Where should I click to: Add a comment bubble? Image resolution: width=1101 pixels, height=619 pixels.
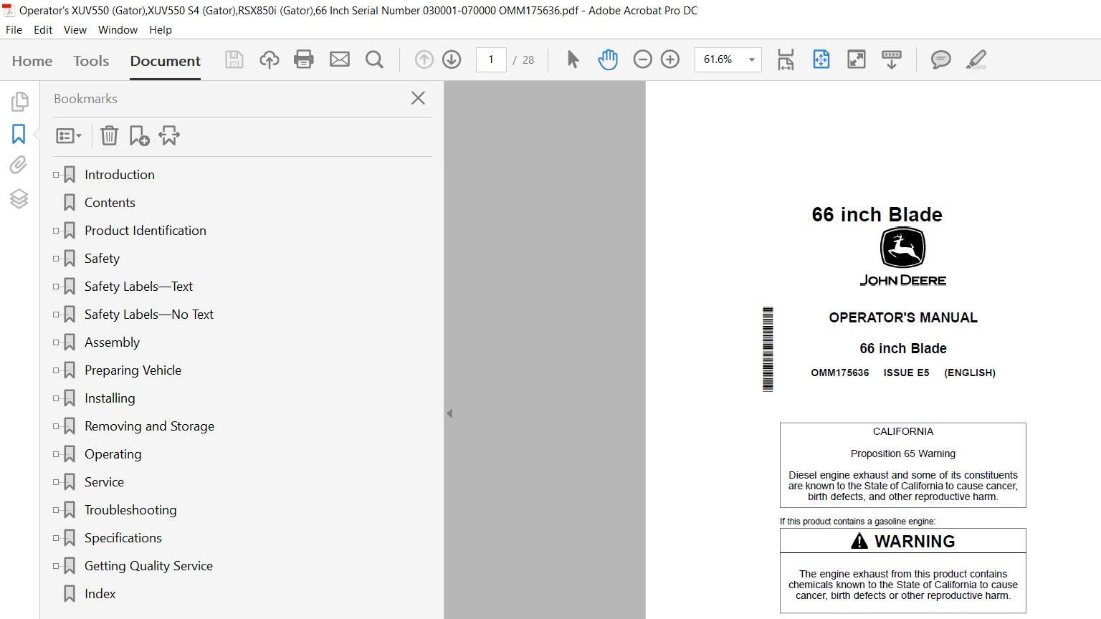coord(941,59)
